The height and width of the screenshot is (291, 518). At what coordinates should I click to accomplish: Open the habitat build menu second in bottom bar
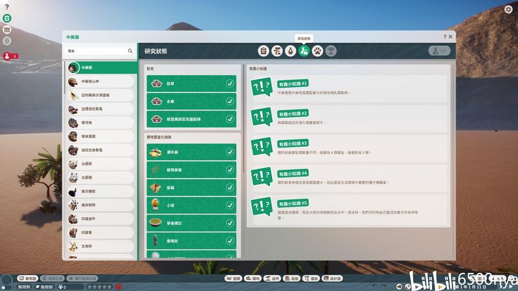point(253,279)
